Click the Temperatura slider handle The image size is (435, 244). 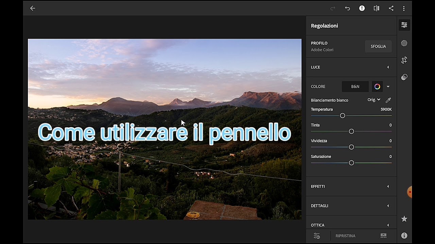point(343,116)
